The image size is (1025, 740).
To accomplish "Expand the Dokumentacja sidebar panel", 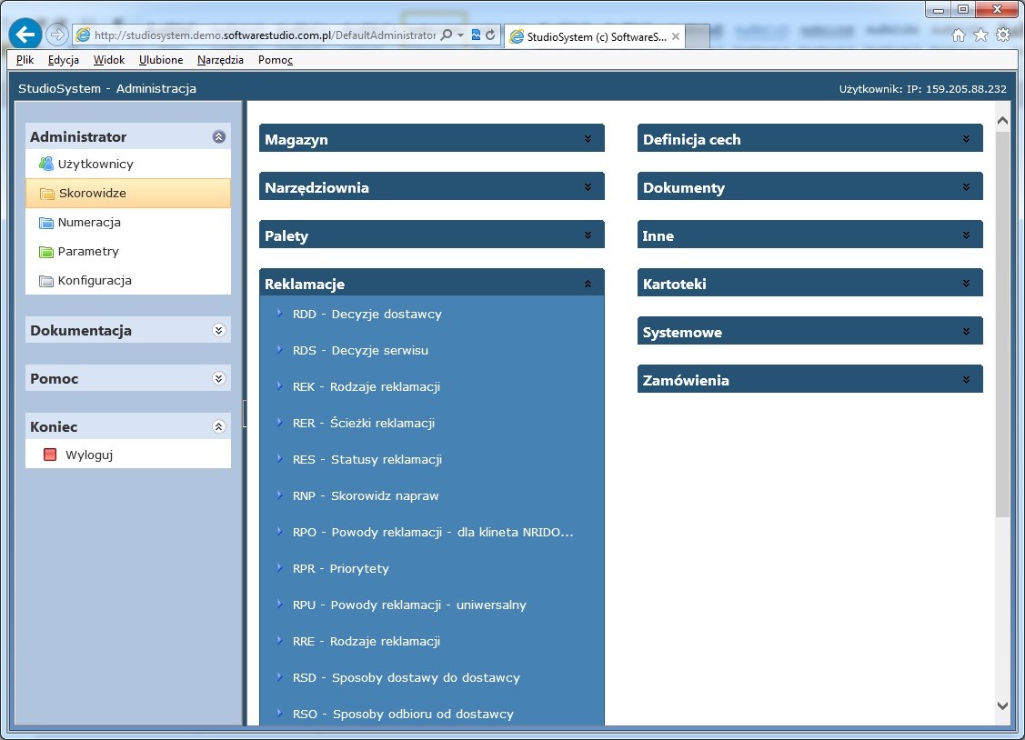I will pos(218,331).
